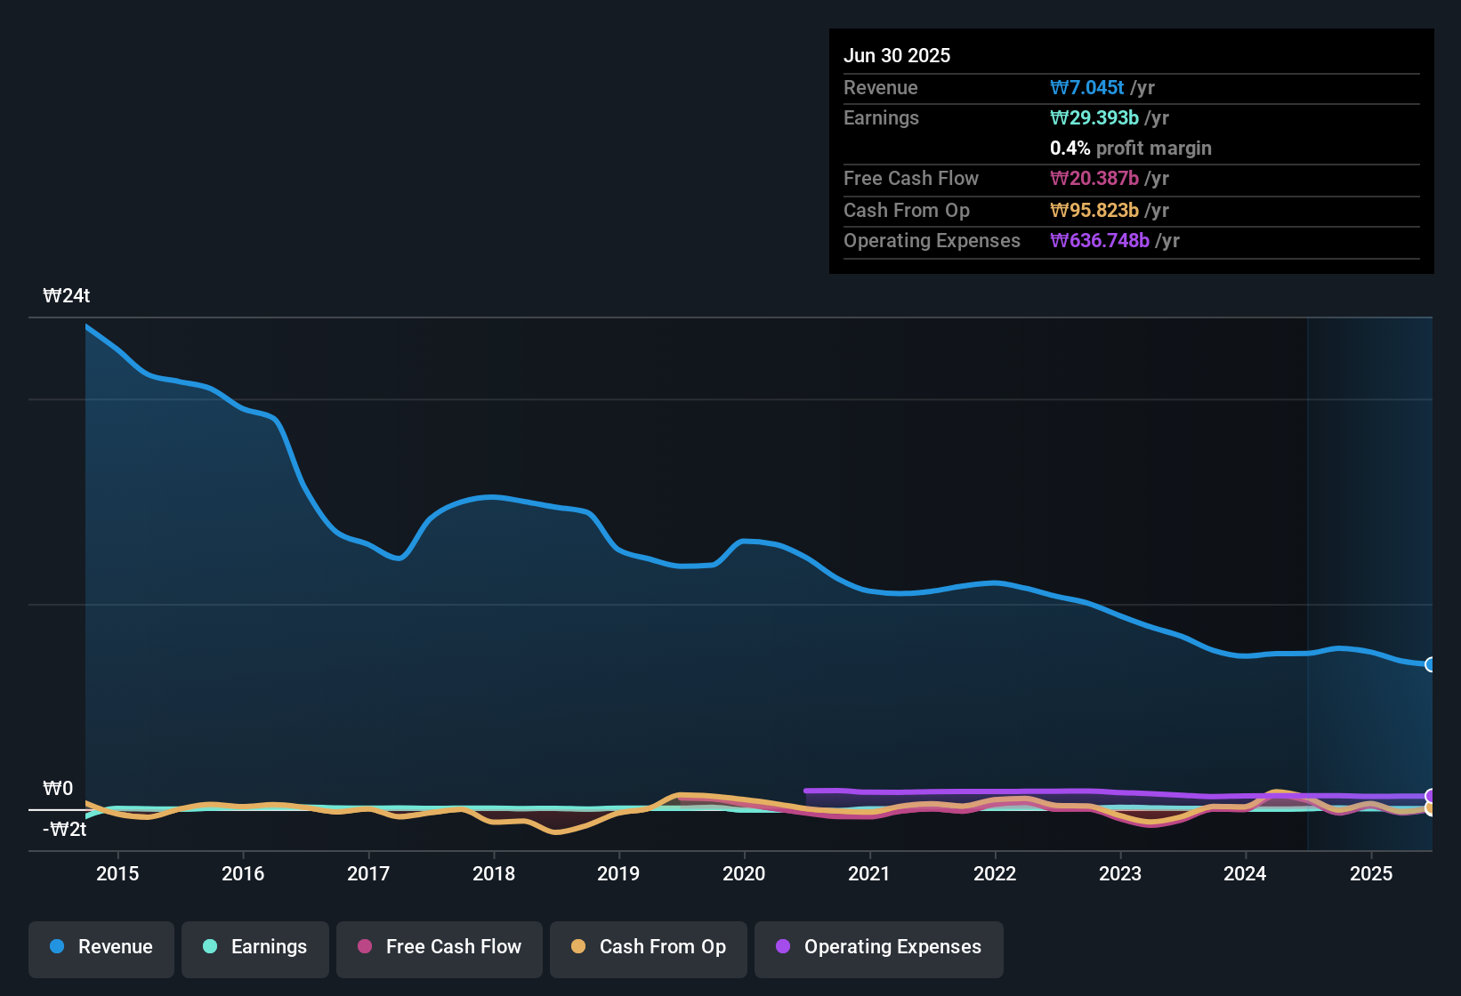Click the blue Revenue legend dot
1461x996 pixels.
[x=57, y=947]
